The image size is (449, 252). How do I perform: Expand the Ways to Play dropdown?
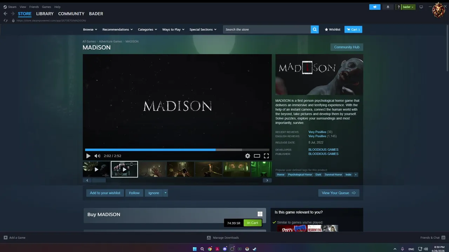coord(173,29)
